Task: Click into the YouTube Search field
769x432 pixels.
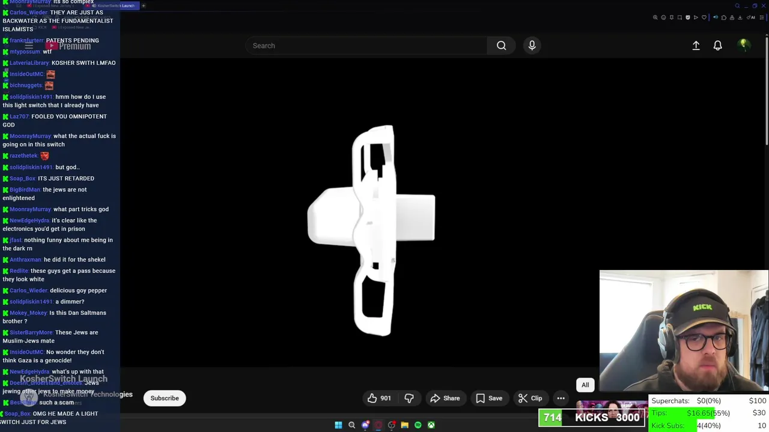Action: coord(366,46)
